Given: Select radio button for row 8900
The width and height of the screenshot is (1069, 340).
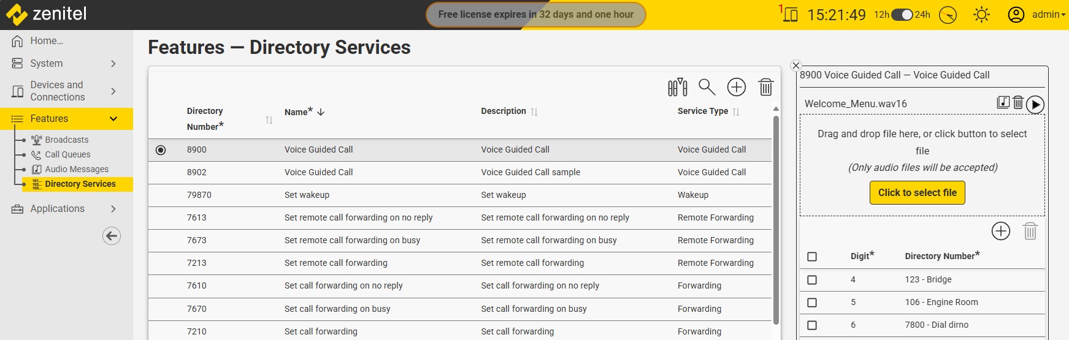Looking at the screenshot, I should pos(161,150).
